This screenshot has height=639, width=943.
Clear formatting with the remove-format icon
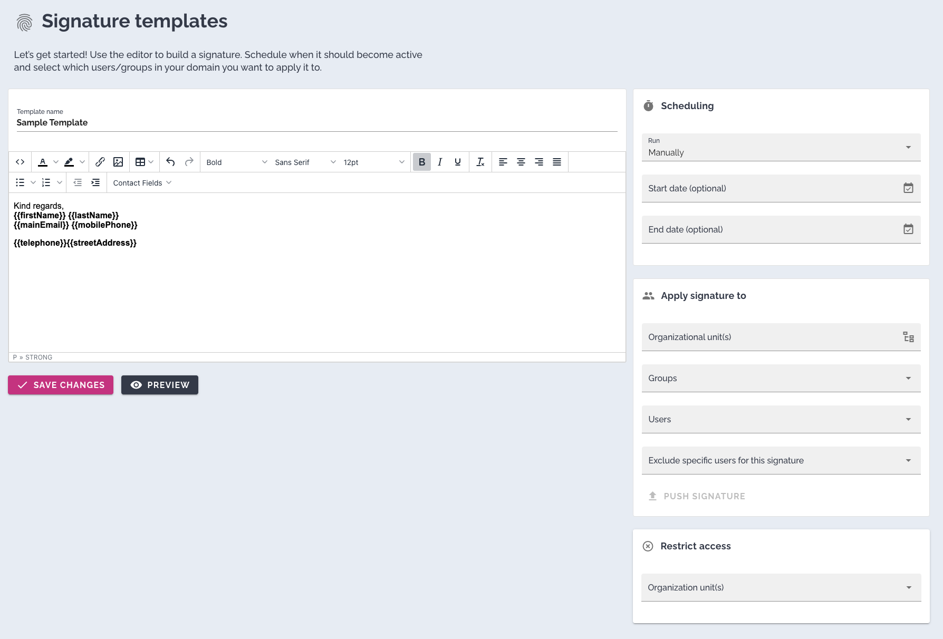480,162
